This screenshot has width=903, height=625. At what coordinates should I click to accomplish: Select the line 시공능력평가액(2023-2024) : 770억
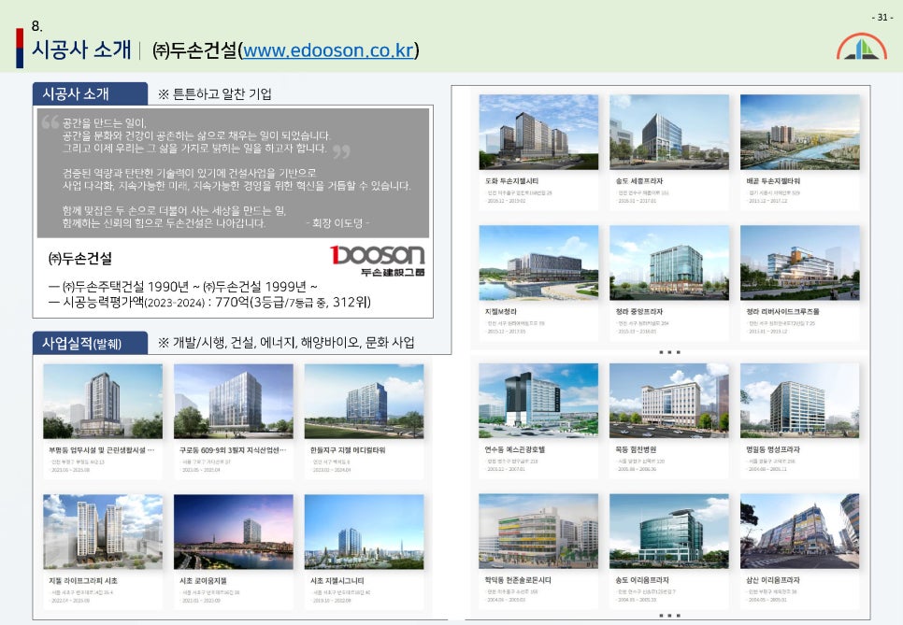click(x=210, y=302)
